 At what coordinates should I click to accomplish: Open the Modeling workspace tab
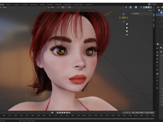[9, 5]
